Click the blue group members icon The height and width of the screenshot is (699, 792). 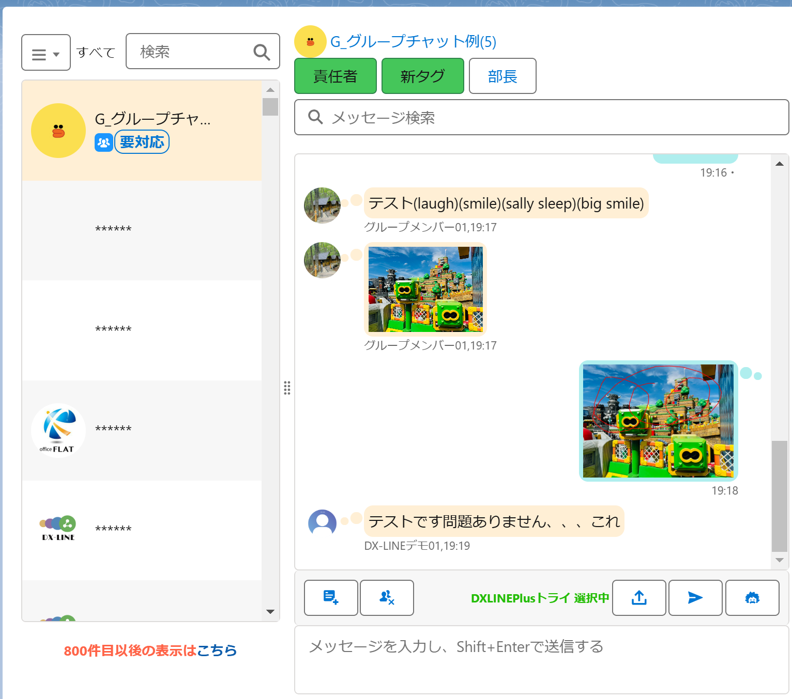click(104, 142)
